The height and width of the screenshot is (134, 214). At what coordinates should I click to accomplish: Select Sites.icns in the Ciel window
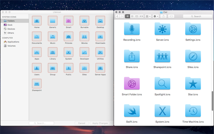tap(193, 56)
